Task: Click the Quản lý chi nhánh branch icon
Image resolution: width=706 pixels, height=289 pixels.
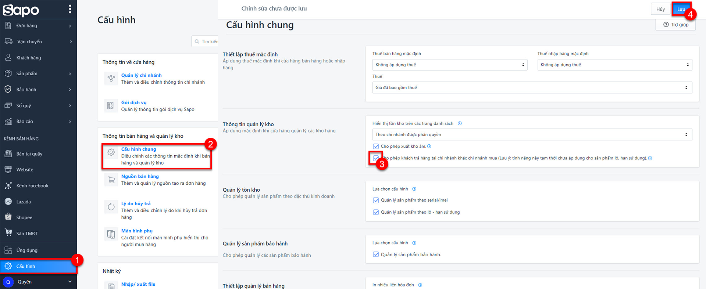Action: 111,78
